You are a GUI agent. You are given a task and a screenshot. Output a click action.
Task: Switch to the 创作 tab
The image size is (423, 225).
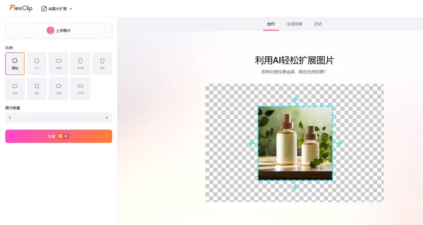(x=271, y=24)
